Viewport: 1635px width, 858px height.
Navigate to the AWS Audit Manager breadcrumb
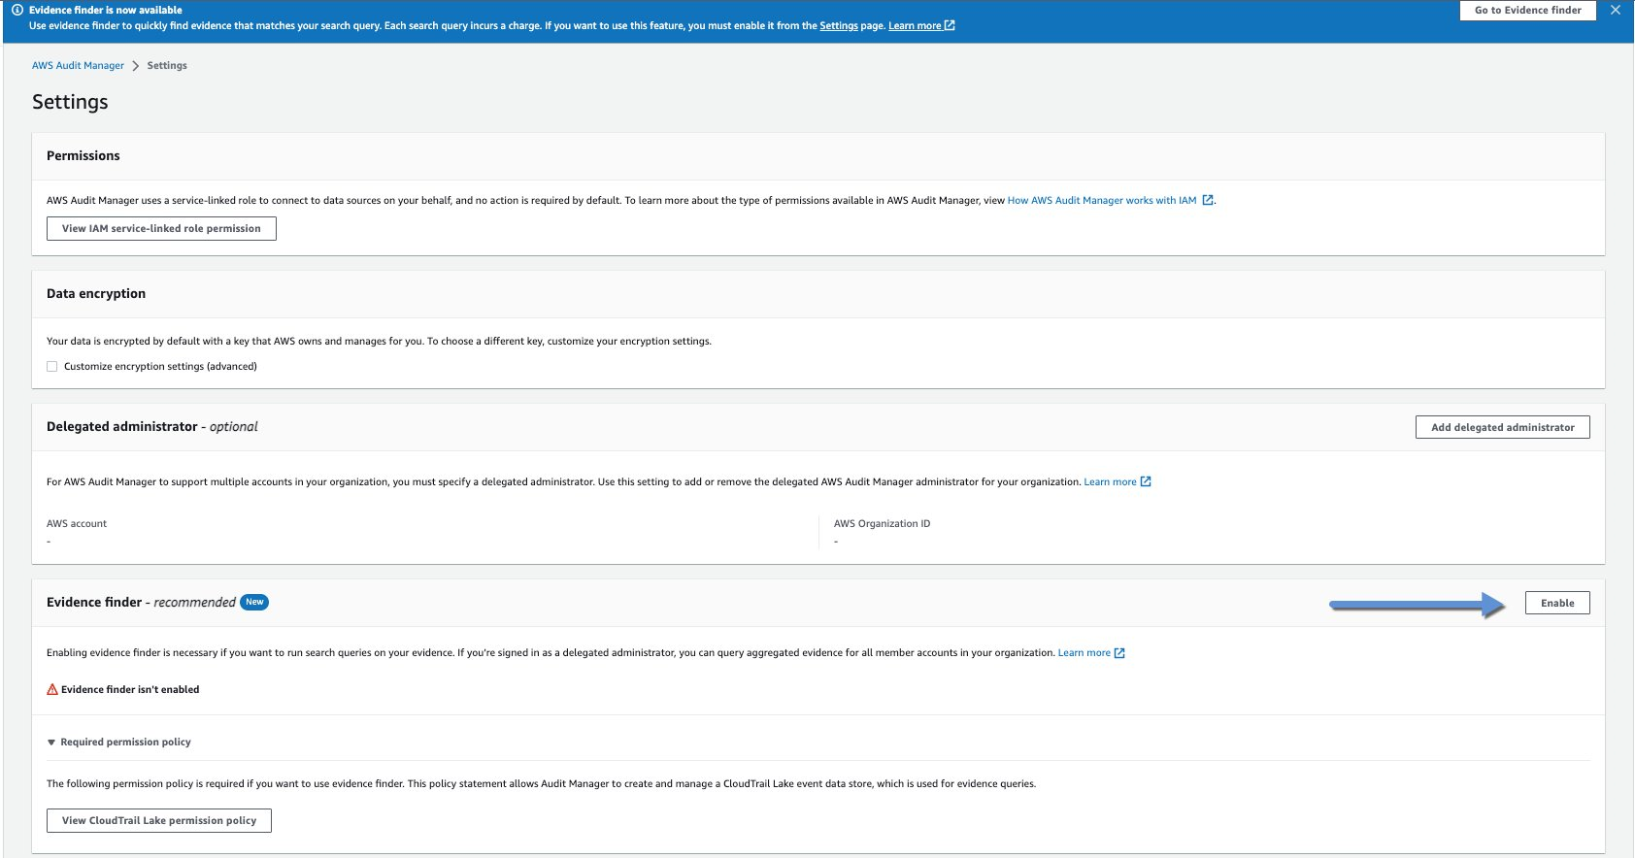78,66
